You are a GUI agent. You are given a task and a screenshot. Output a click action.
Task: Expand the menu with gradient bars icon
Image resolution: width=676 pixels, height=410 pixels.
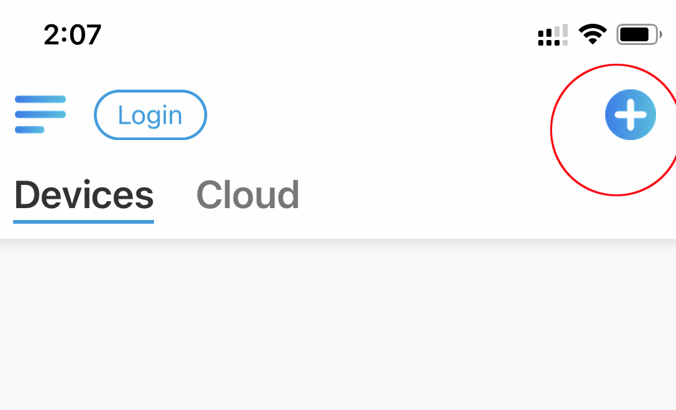tap(40, 114)
